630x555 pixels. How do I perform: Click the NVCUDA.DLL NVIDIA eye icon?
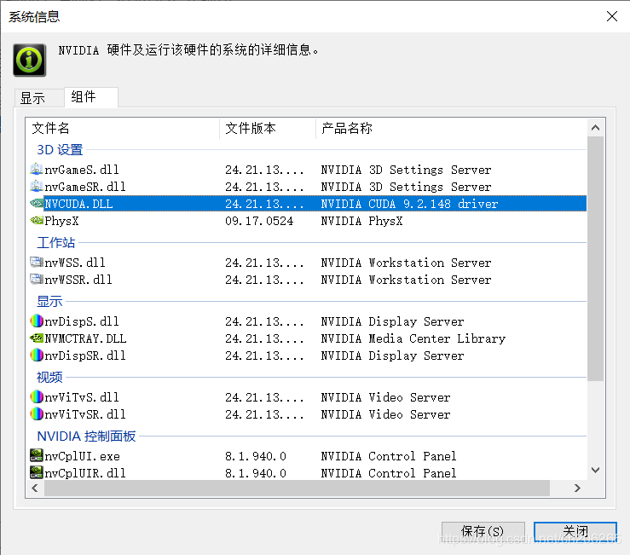point(36,204)
